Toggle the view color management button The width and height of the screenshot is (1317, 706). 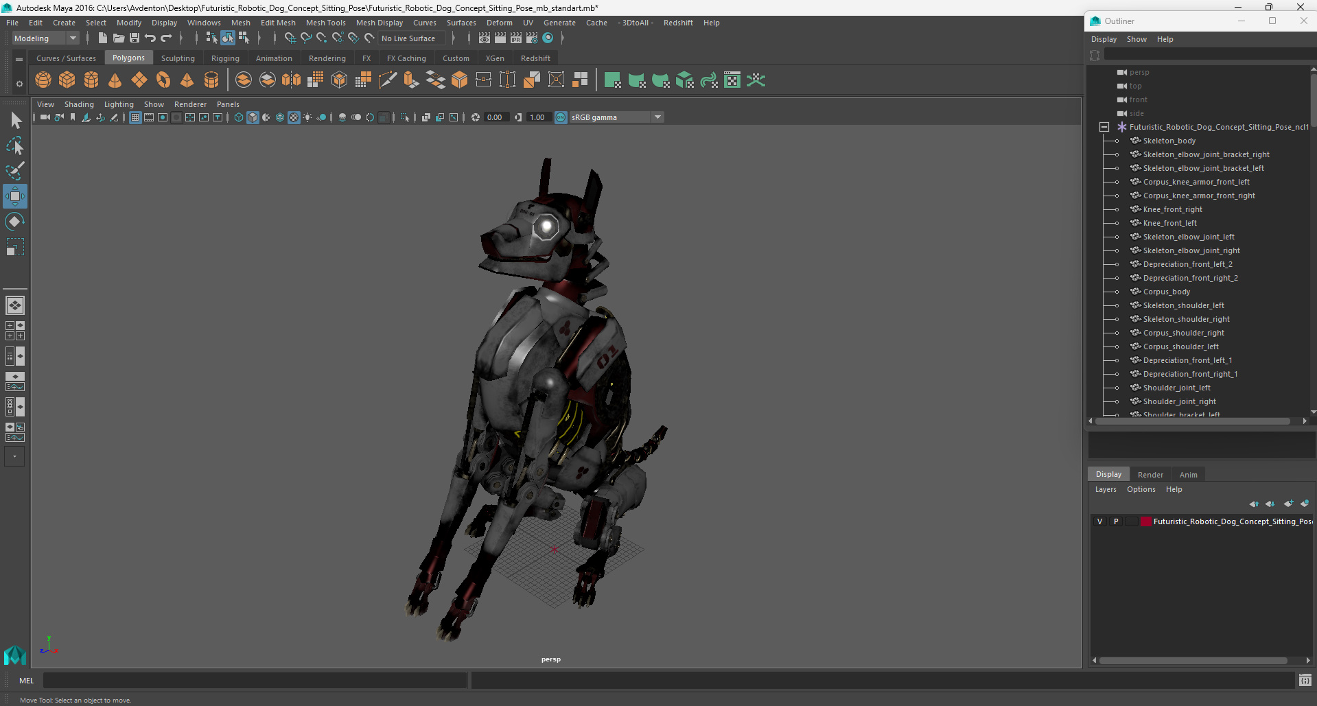pyautogui.click(x=561, y=117)
